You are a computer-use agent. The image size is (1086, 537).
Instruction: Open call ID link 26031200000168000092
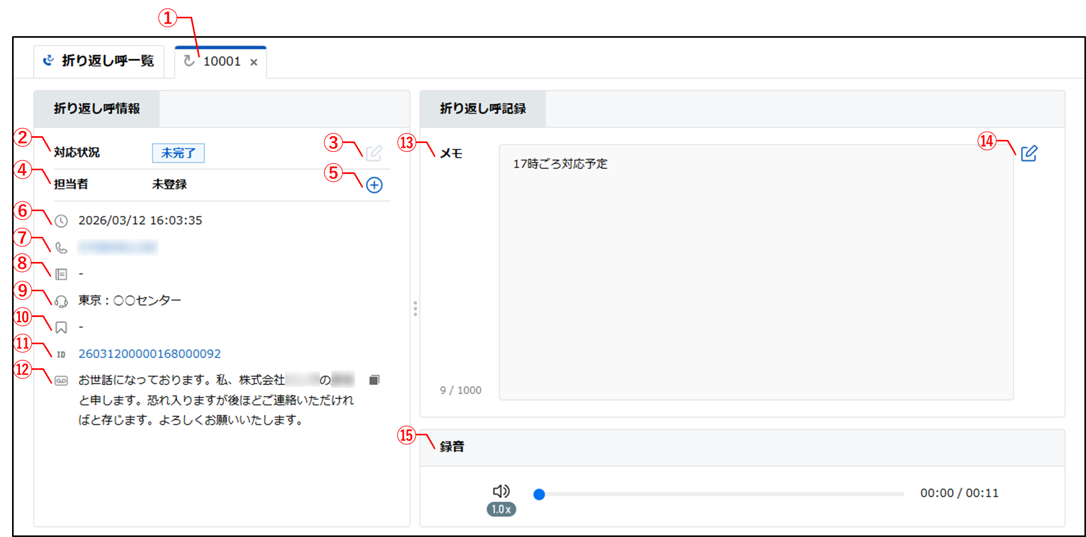(x=149, y=354)
